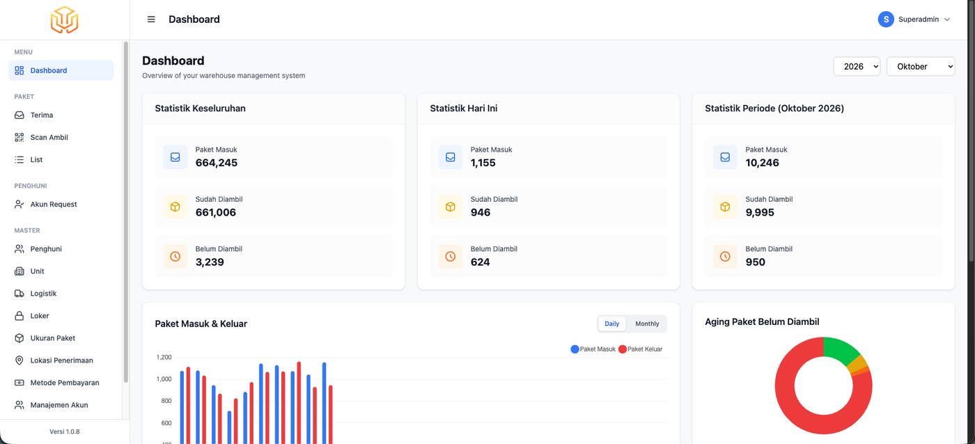Image resolution: width=975 pixels, height=444 pixels.
Task: Click the page vertical scrollbar
Action: [x=972, y=132]
